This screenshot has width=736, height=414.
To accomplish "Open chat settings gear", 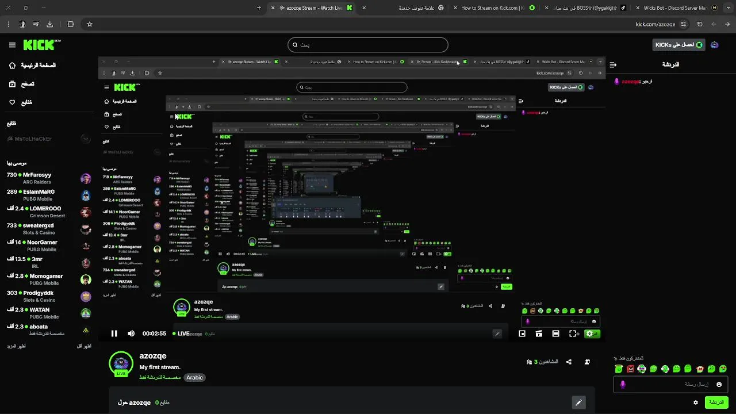I will [x=696, y=402].
